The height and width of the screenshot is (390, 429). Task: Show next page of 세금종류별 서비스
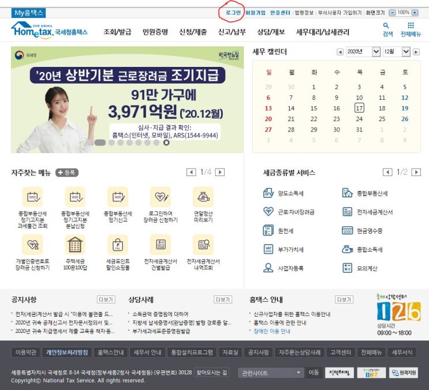tap(416, 172)
